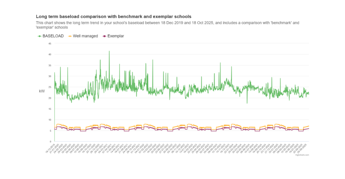This screenshot has width=345, height=179.
Task: Toggle the Exemplar series visibility
Action: pos(116,36)
